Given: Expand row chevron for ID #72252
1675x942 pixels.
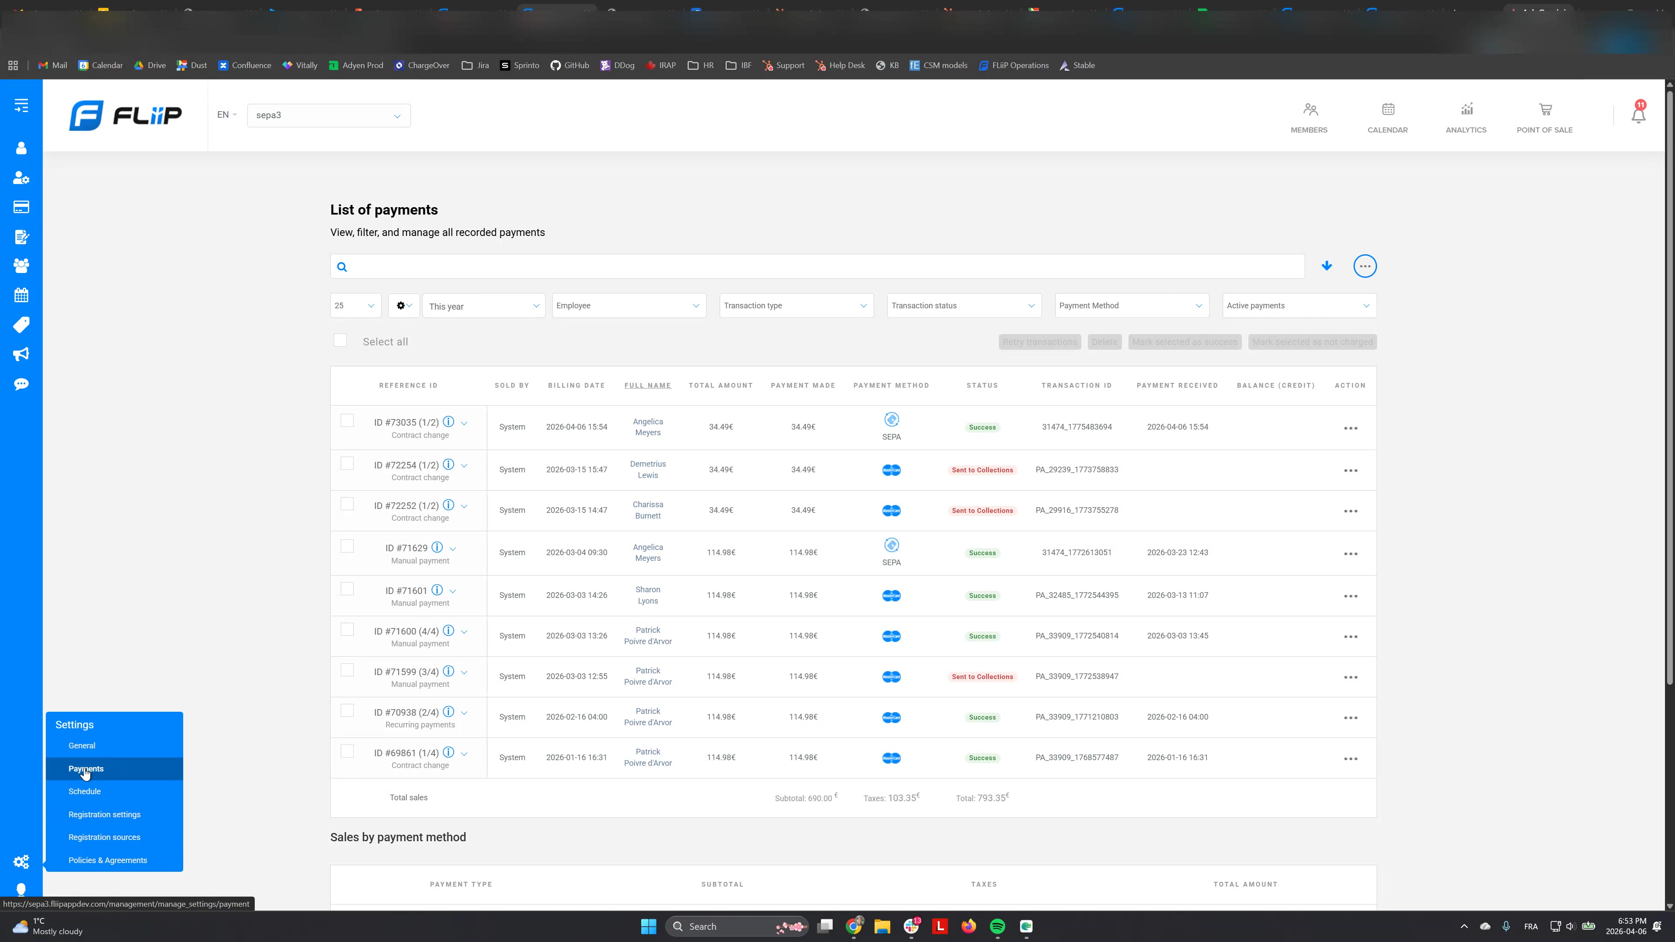Looking at the screenshot, I should click(464, 506).
